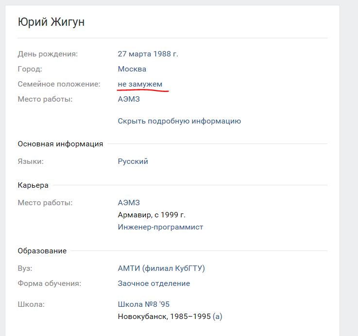
Task: Click the underlined "не замужем" status link
Action: click(x=140, y=84)
